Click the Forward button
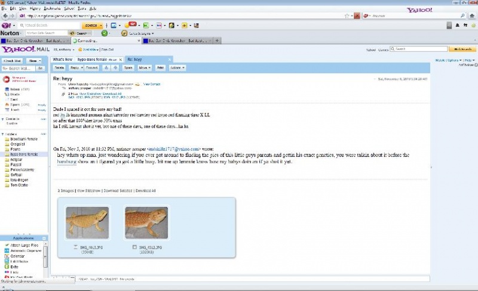478x291 pixels. (x=92, y=68)
